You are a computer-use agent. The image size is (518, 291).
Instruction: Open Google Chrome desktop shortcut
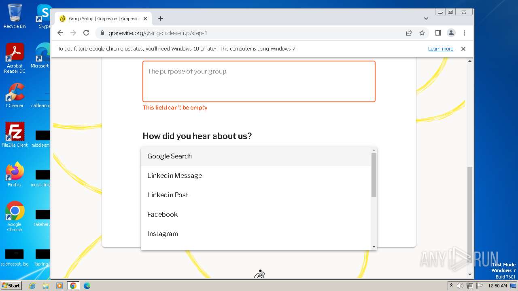pyautogui.click(x=15, y=216)
